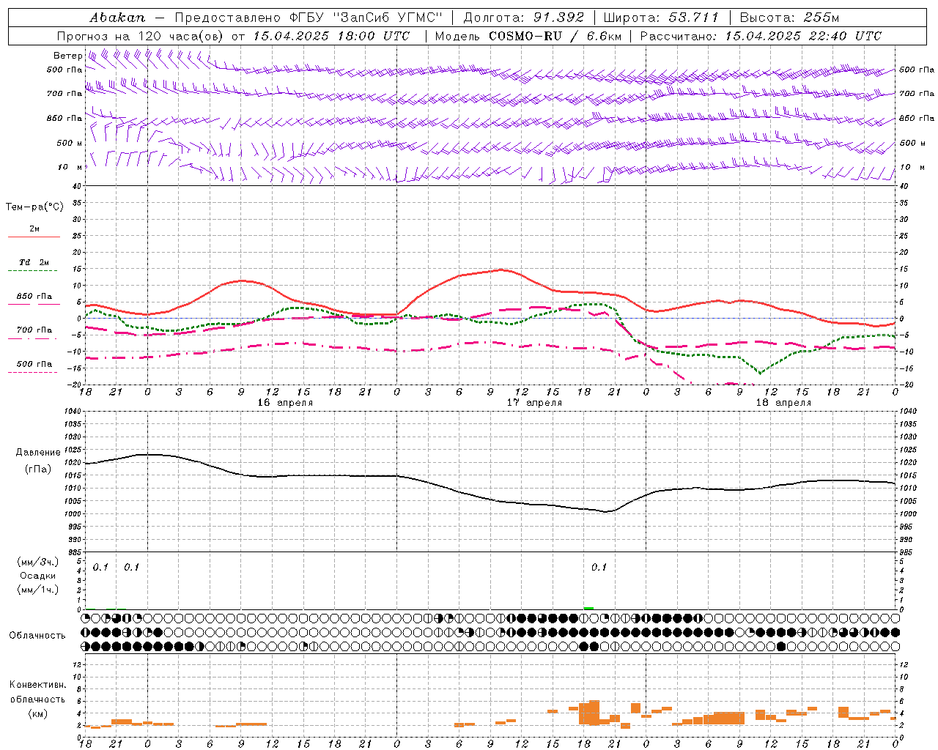
Task: Click the Облачность cloud cover label
Action: pos(37,635)
